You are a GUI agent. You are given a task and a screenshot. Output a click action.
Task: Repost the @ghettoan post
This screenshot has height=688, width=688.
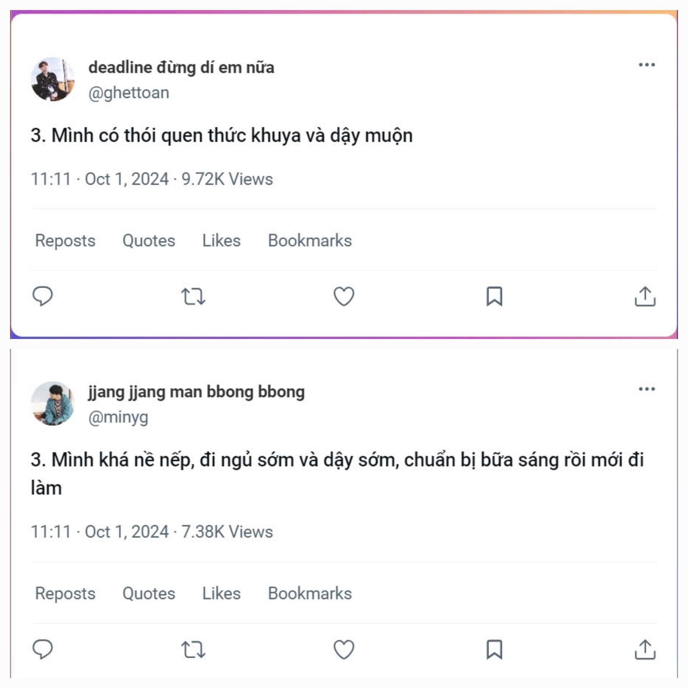click(193, 296)
